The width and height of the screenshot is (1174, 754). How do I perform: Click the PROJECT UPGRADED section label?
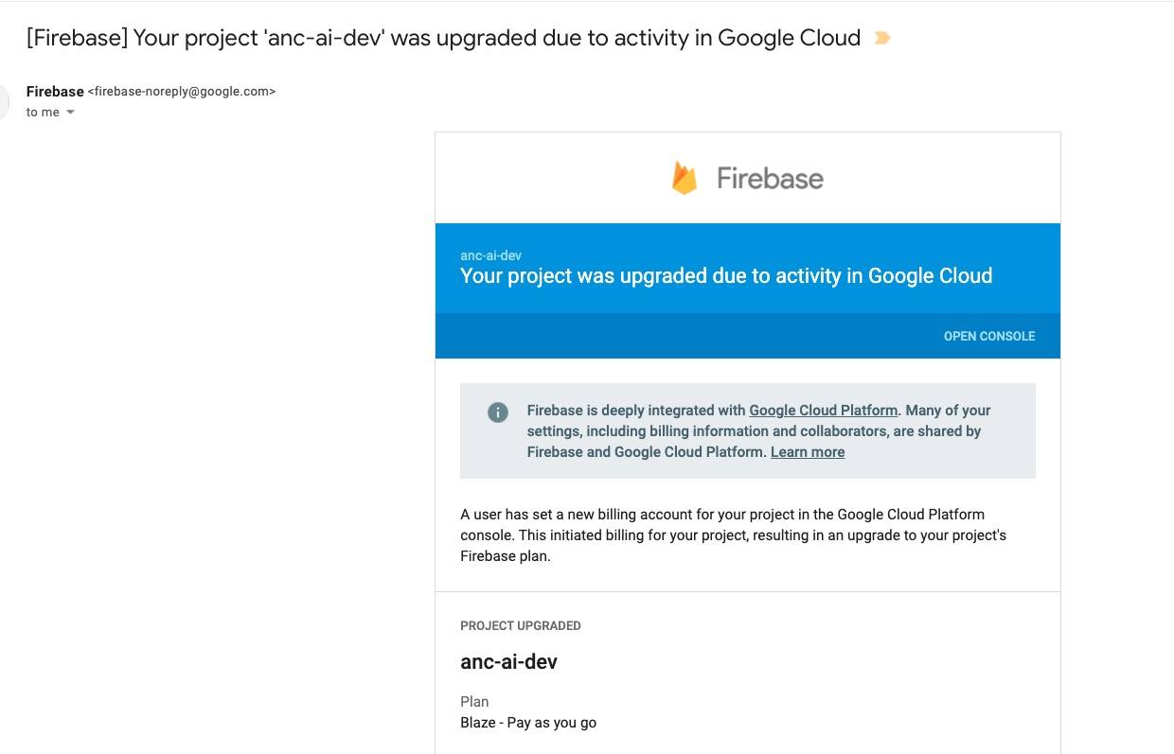[x=520, y=625]
